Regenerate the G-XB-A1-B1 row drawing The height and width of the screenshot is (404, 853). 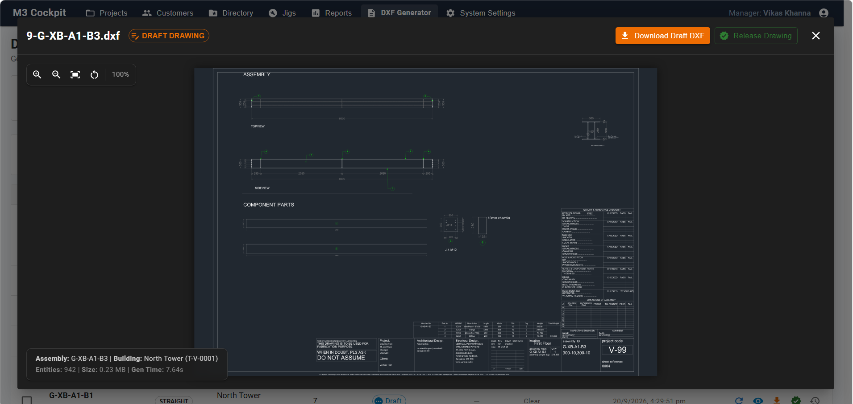pyautogui.click(x=739, y=400)
